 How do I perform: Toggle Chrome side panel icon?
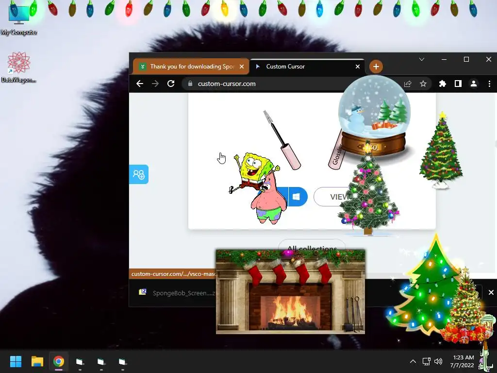tap(458, 84)
